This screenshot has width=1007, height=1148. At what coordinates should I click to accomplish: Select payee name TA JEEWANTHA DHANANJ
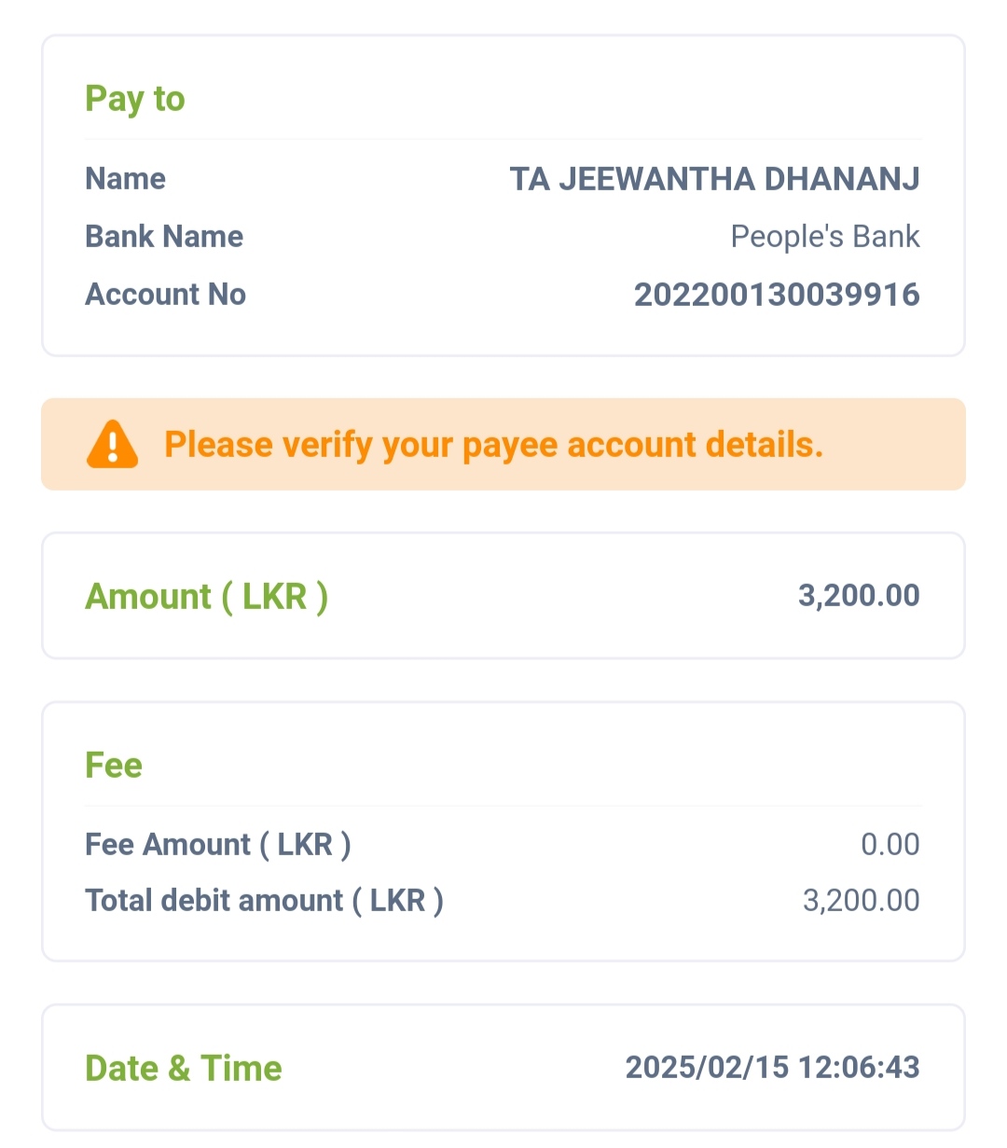(714, 178)
